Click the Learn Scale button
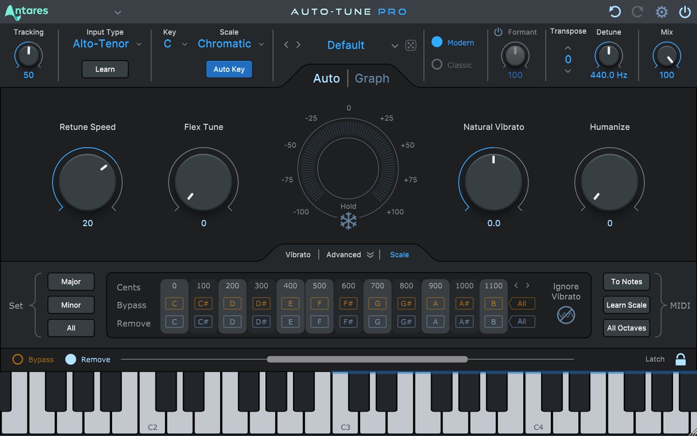 [626, 305]
